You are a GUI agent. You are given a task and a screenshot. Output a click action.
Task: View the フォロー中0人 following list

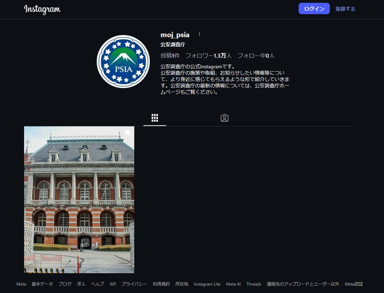click(x=256, y=56)
